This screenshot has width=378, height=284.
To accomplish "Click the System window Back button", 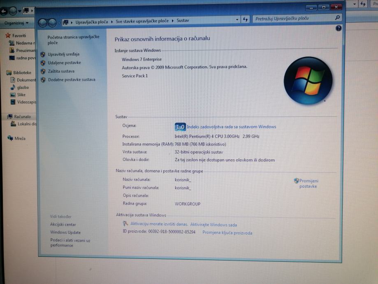I will click(43, 23).
